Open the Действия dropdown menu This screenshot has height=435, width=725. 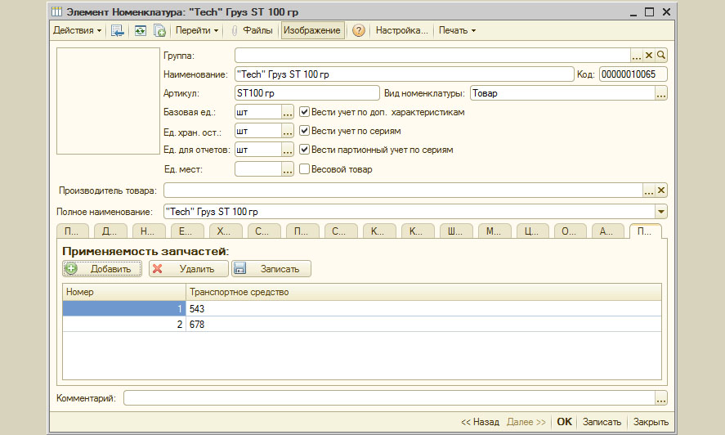[78, 30]
